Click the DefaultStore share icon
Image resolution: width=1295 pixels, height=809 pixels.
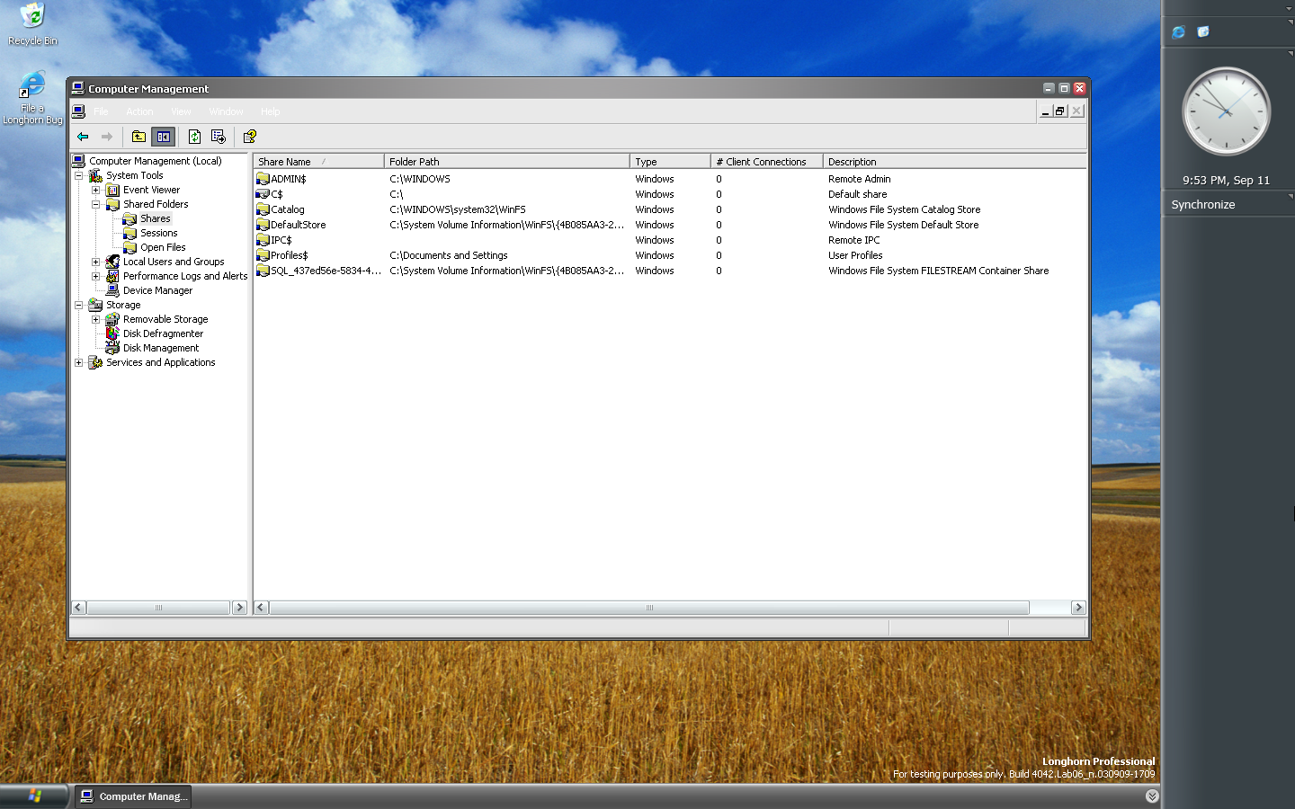[263, 225]
